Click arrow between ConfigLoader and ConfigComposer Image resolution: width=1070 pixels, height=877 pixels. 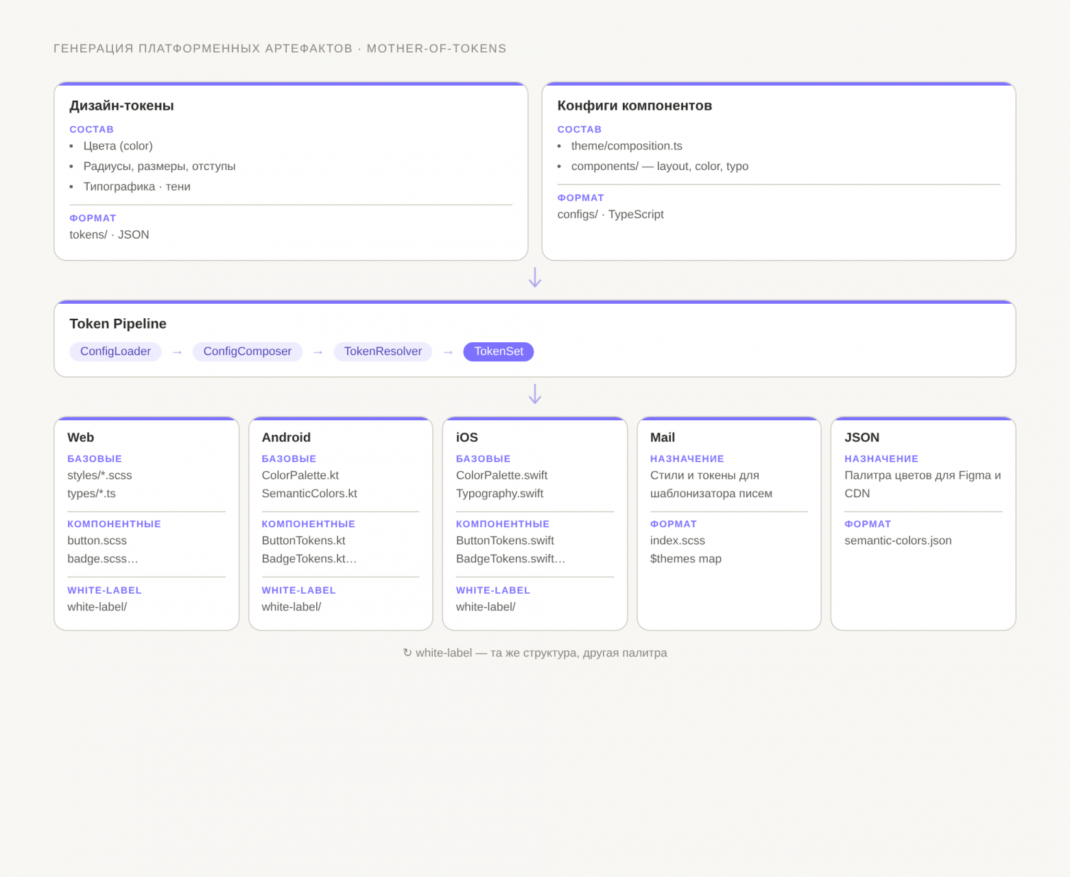pos(177,352)
